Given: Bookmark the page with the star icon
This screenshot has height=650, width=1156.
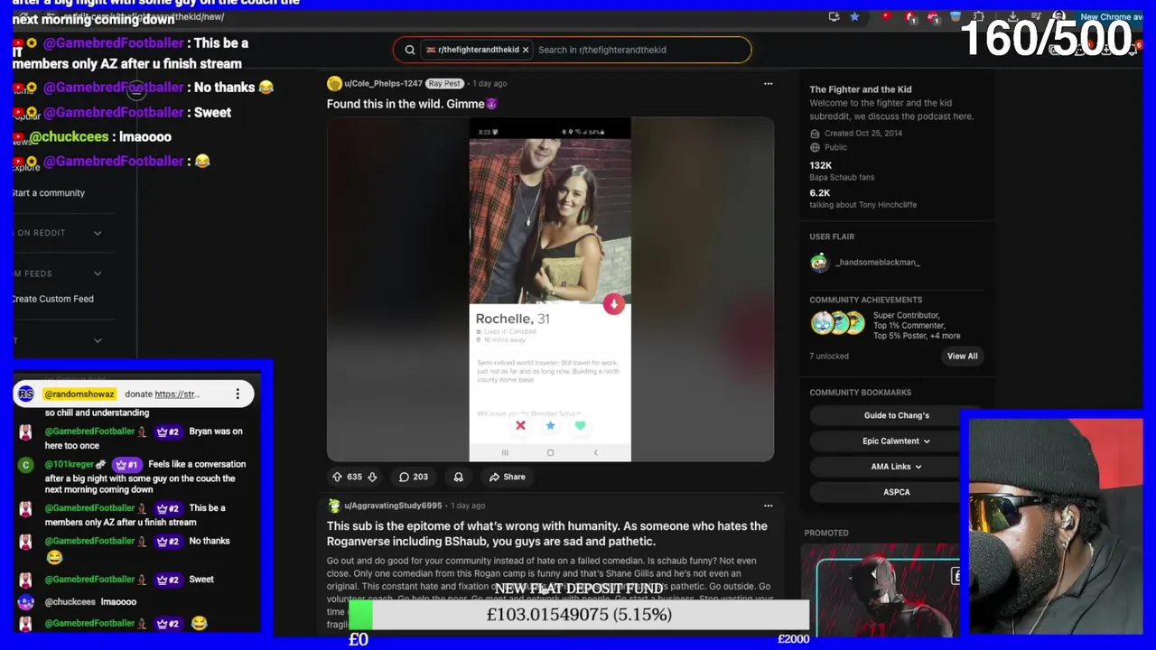Looking at the screenshot, I should point(854,16).
